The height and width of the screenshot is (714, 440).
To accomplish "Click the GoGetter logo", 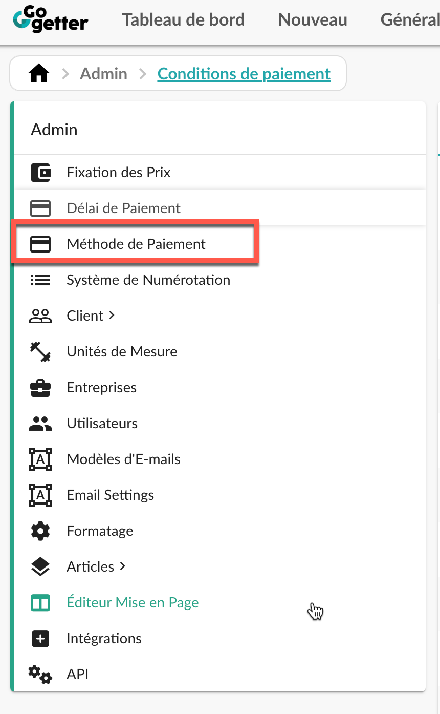I will tap(50, 20).
